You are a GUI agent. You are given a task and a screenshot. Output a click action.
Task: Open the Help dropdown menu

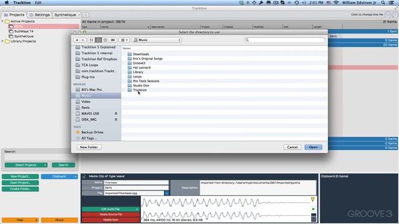click(x=21, y=220)
